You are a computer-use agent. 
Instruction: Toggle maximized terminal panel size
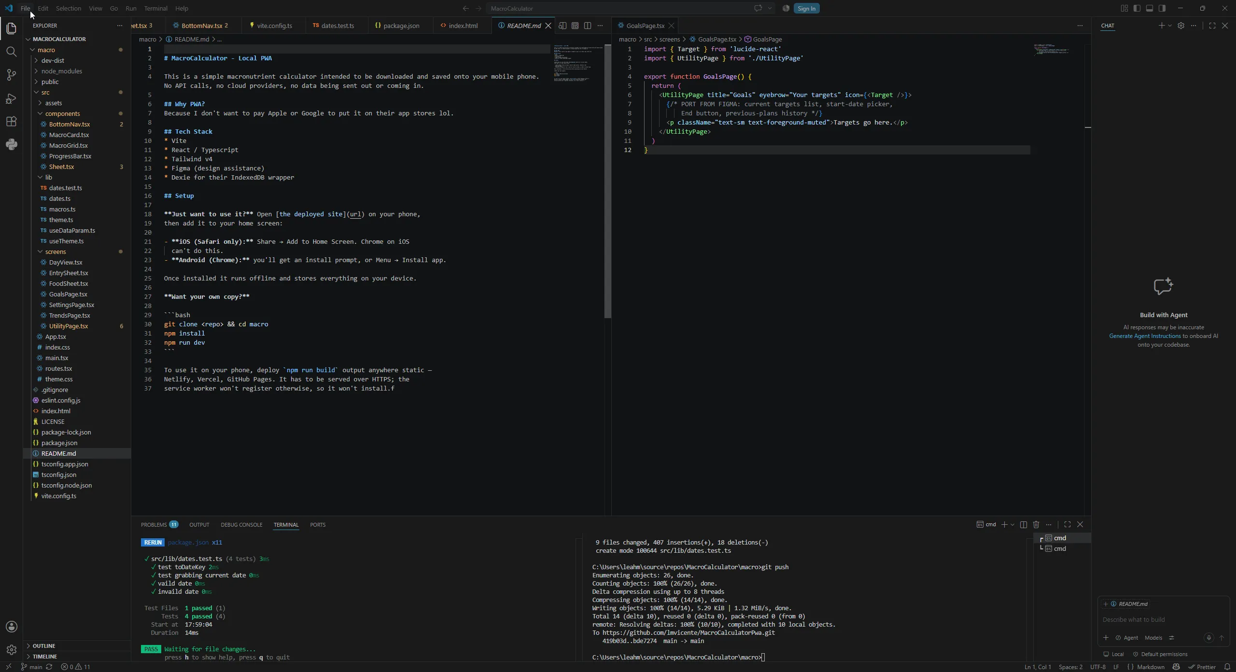pos(1067,524)
